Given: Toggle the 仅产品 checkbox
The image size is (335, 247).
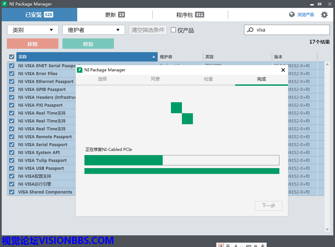Looking at the screenshot, I should point(173,30).
